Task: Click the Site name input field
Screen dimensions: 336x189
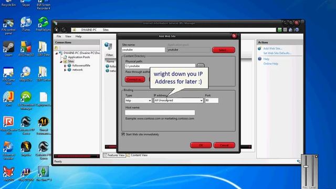Action: click(x=143, y=50)
